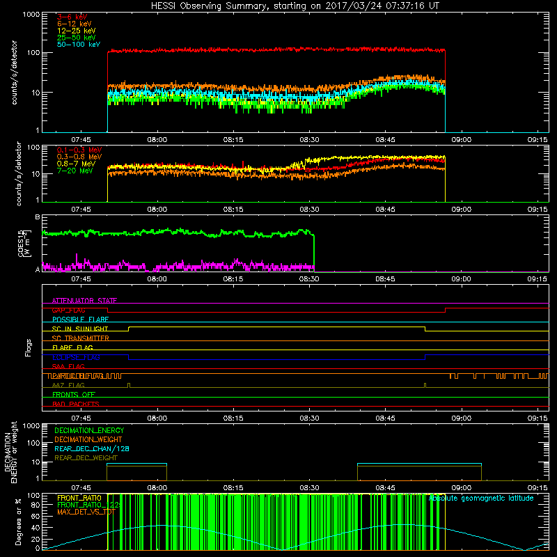Click the vertical 'DECIMATION ENERGY or weight' axis title
557x557 pixels.
[11, 452]
